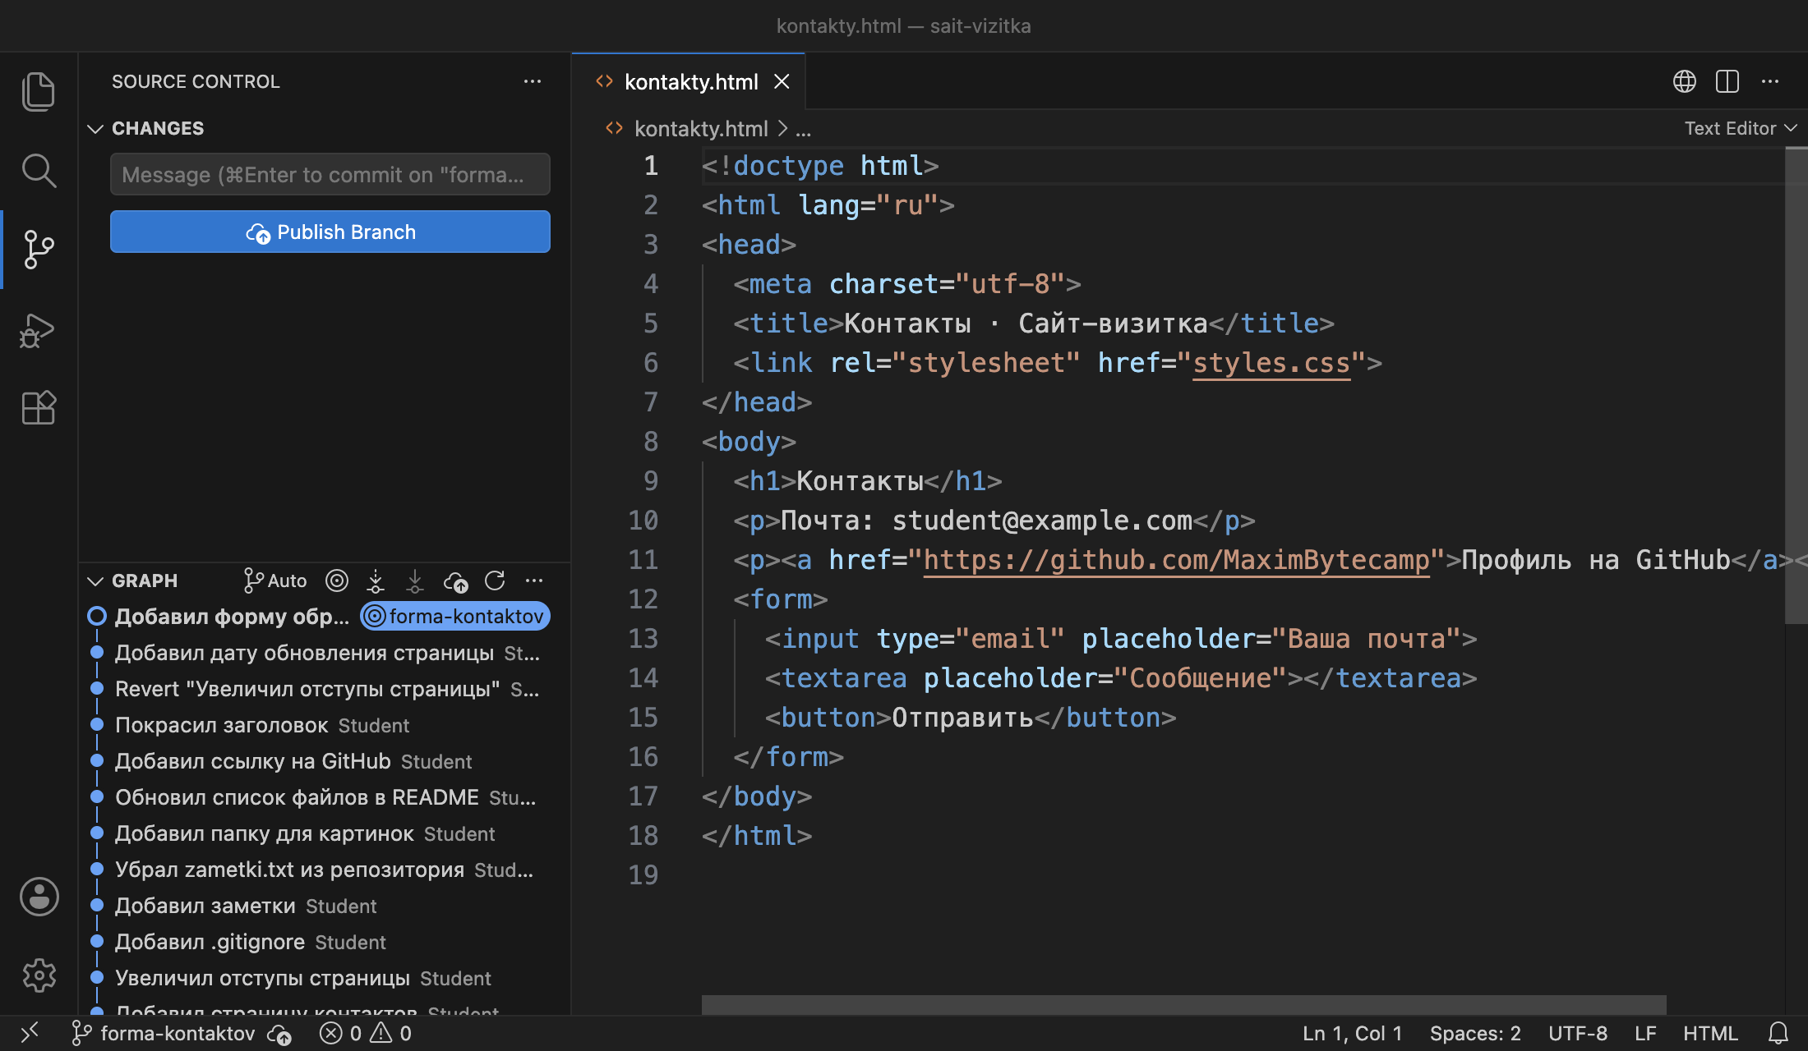Click the Publish Branch button
Screen dimensions: 1808x1051
pyautogui.click(x=330, y=232)
